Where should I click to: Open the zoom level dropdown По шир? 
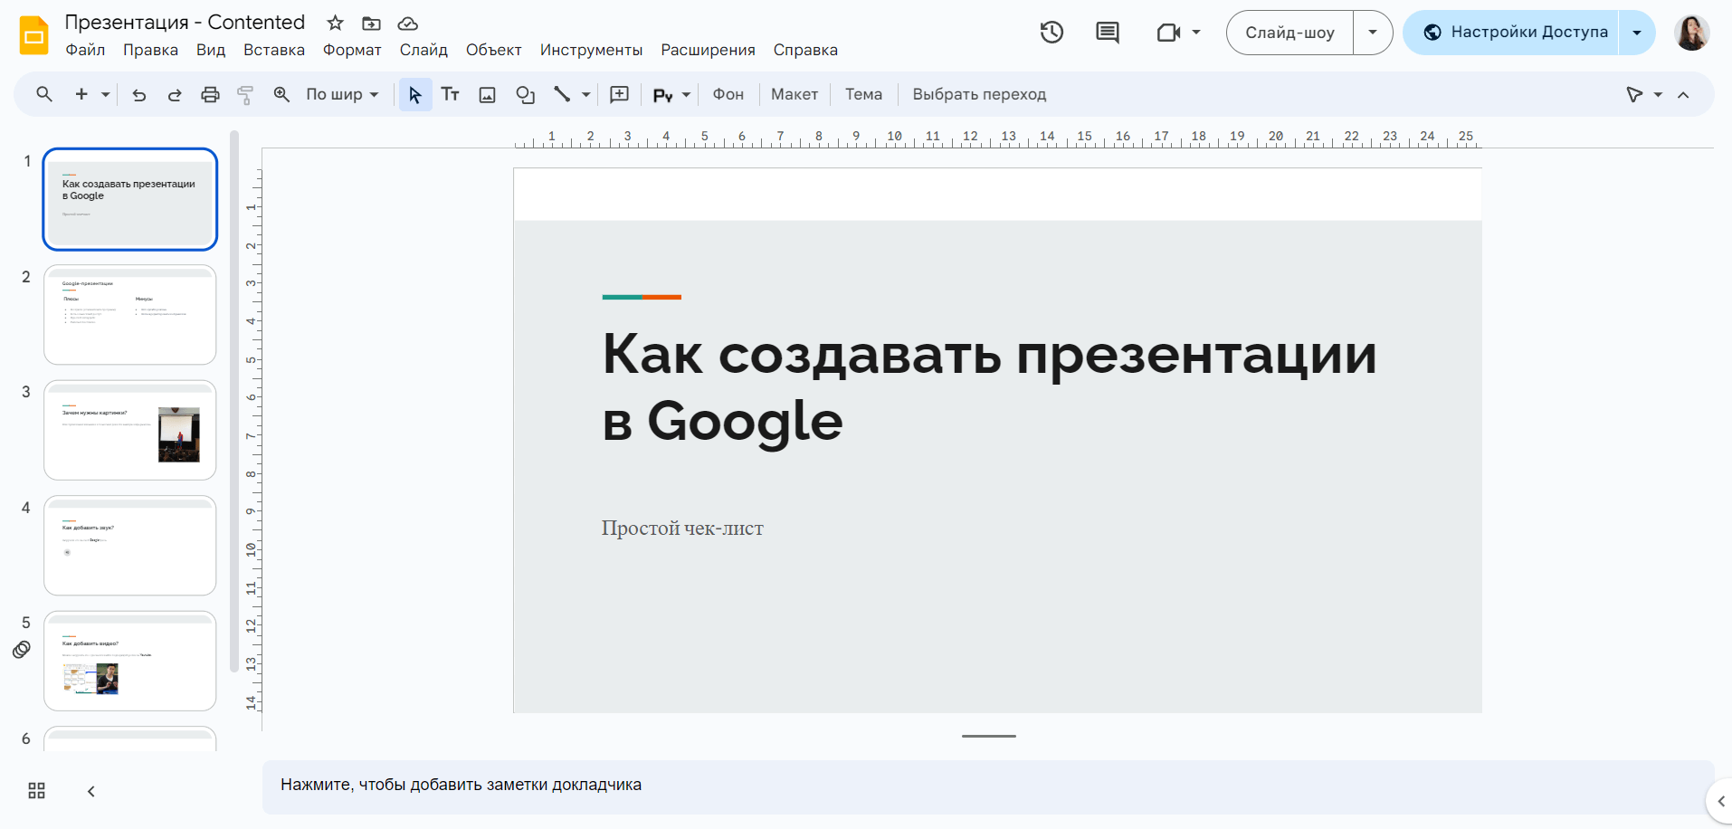coord(342,94)
